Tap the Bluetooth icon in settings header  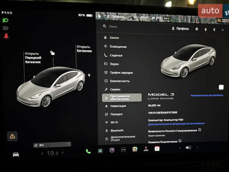[x=215, y=29]
